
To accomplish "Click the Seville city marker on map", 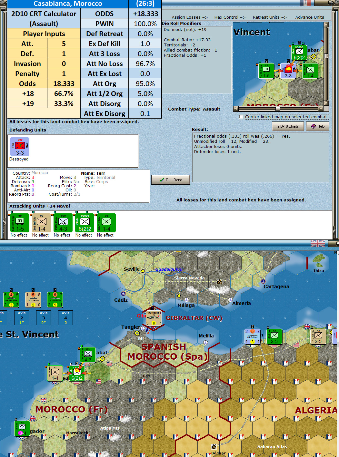I will click(x=143, y=271).
